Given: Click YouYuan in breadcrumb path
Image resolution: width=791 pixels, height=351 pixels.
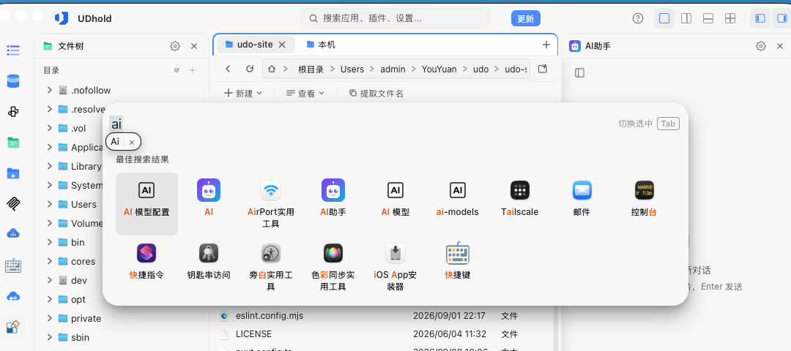Looking at the screenshot, I should pos(439,69).
